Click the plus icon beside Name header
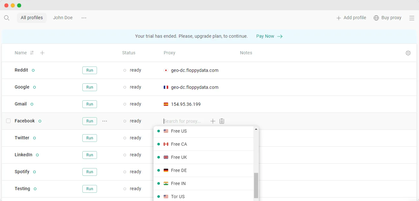This screenshot has height=201, width=419. point(42,53)
